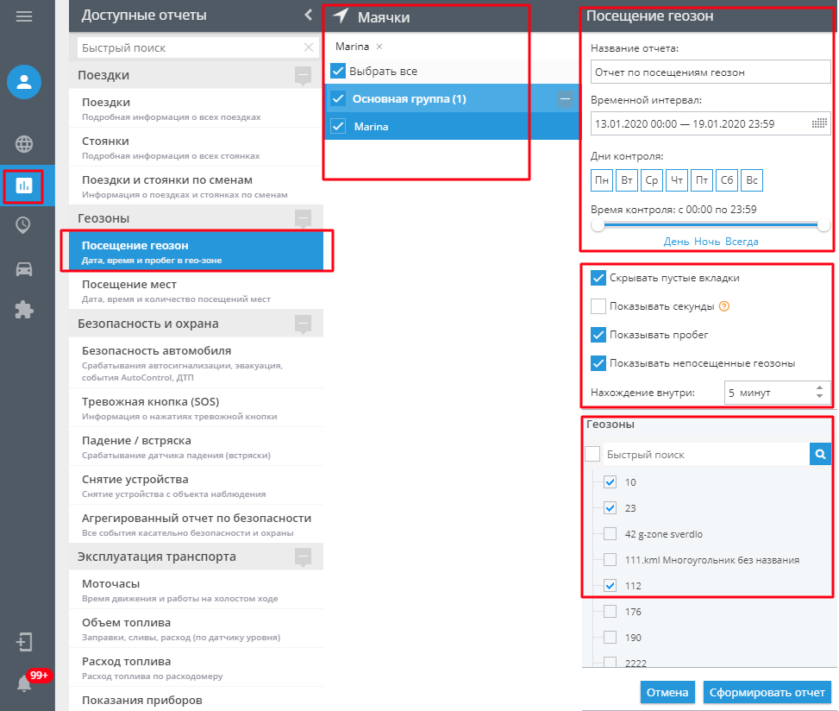The image size is (839, 711).
Task: Select the Посещение мест report
Action: pyautogui.click(x=197, y=291)
